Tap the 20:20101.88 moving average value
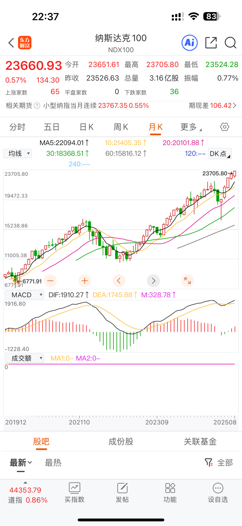Viewport: 242px width, 526px height. 183,143
